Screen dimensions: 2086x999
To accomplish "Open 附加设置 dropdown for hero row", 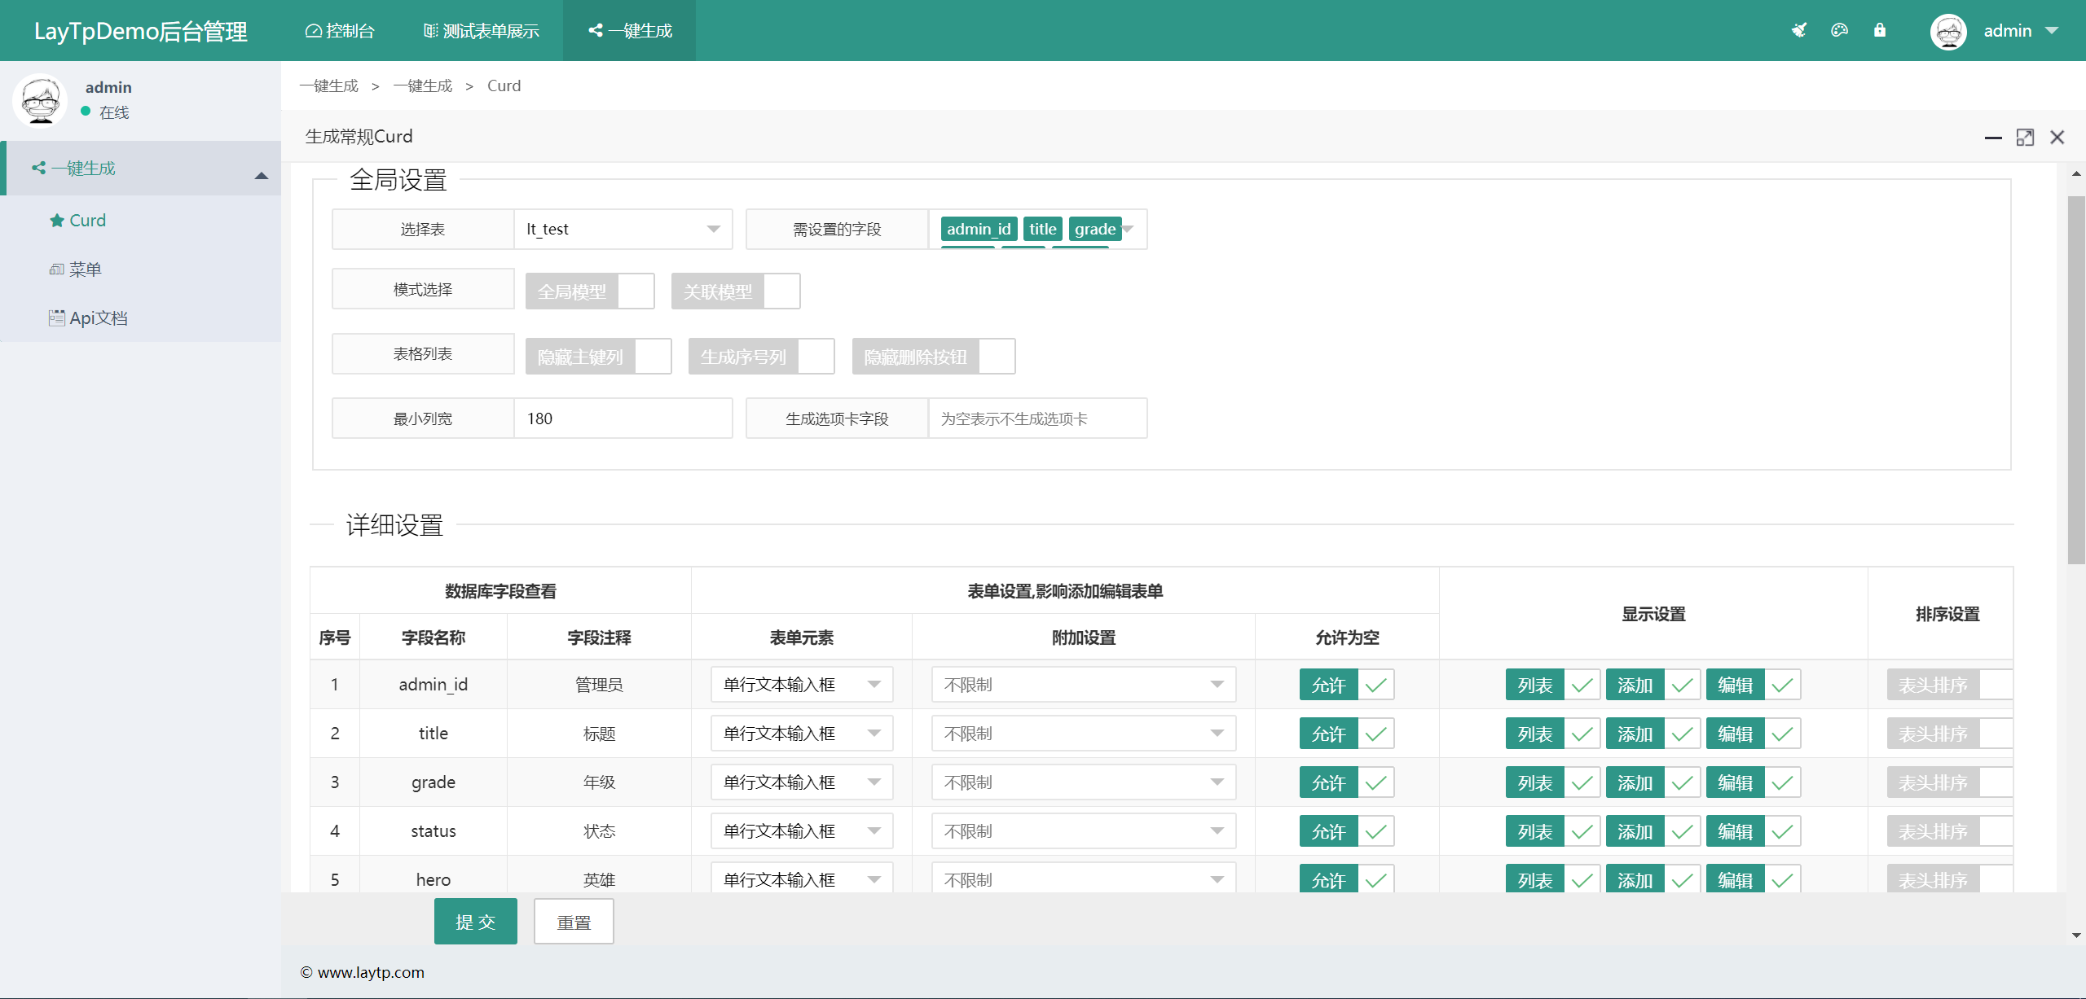I will (1084, 879).
